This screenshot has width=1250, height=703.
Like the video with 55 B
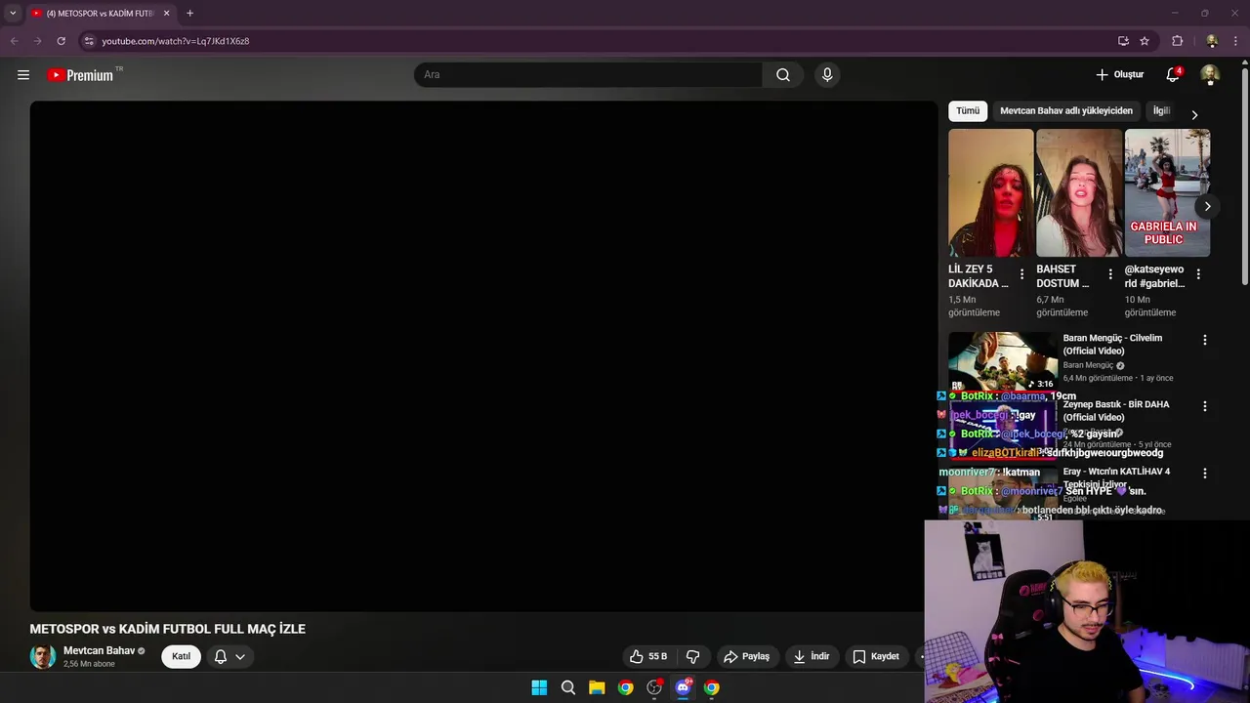(x=649, y=656)
